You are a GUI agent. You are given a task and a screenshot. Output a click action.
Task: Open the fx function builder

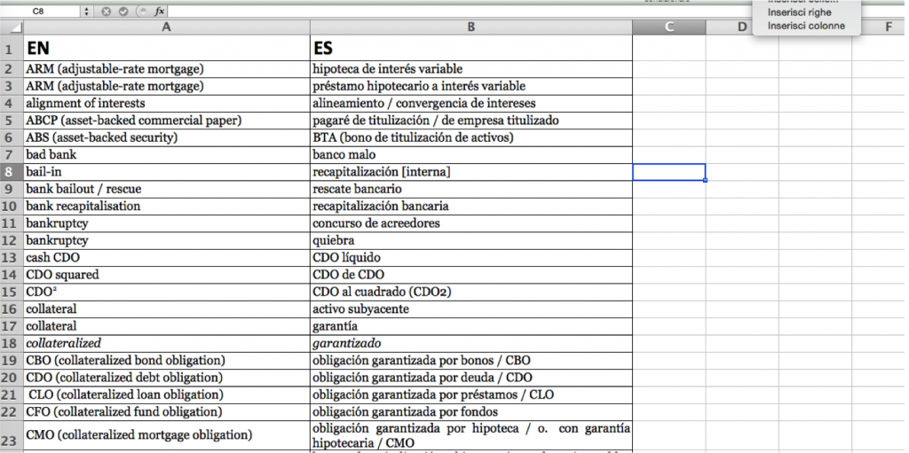(x=160, y=11)
